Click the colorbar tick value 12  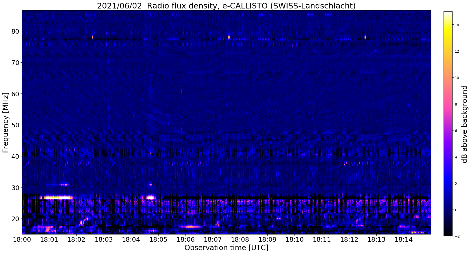pos(457,51)
